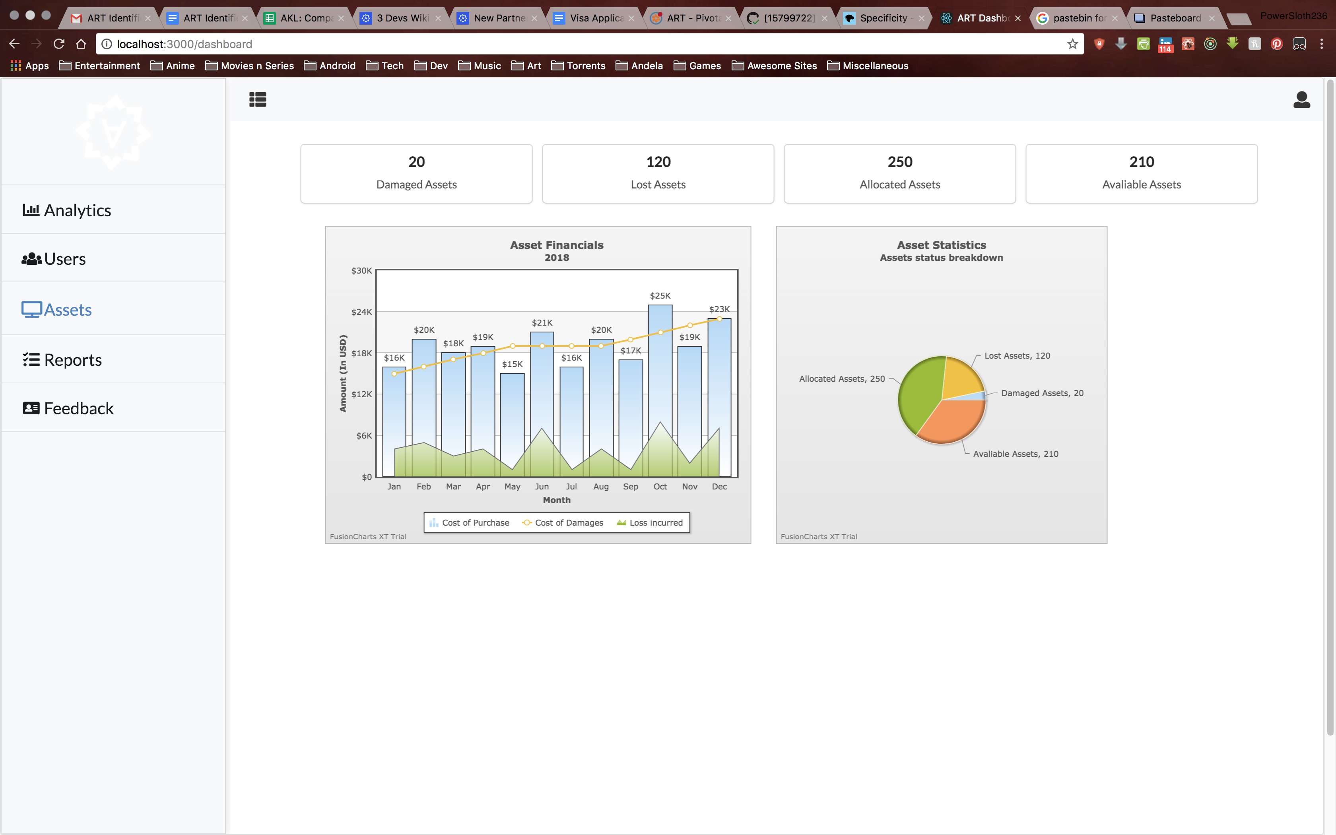Go back with the browser back arrow
This screenshot has width=1336, height=835.
[14, 44]
